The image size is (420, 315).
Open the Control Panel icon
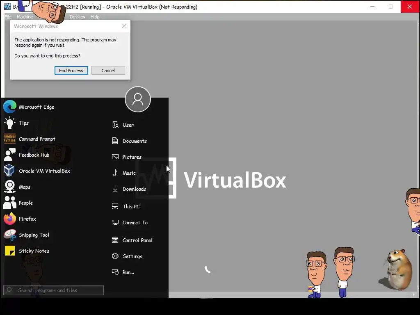(x=115, y=240)
